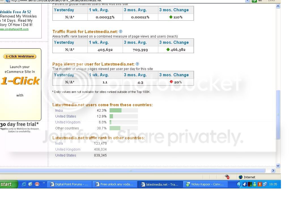Screen dimensions: 290x217
Task: Switch to latestmedia.net taskbar window
Action: 160,184
